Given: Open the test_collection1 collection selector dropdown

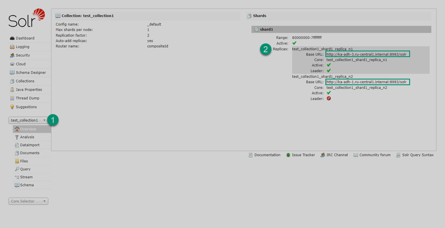Looking at the screenshot, I should coord(28,120).
